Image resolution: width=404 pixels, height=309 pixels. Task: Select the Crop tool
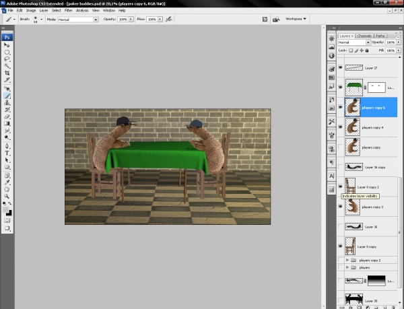(7, 73)
